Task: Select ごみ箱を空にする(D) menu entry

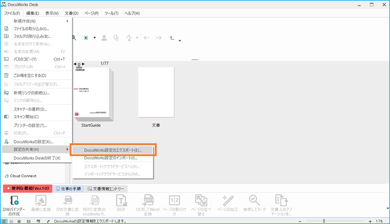Action: (x=37, y=76)
